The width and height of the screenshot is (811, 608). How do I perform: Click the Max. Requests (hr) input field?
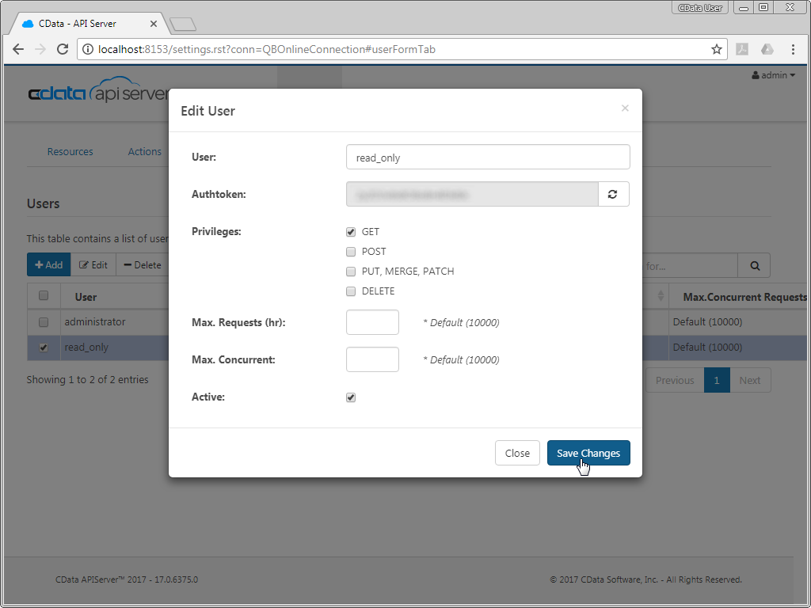(372, 322)
